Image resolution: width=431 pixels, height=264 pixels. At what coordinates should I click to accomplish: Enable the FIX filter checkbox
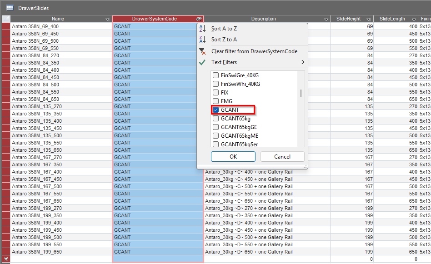click(x=216, y=93)
